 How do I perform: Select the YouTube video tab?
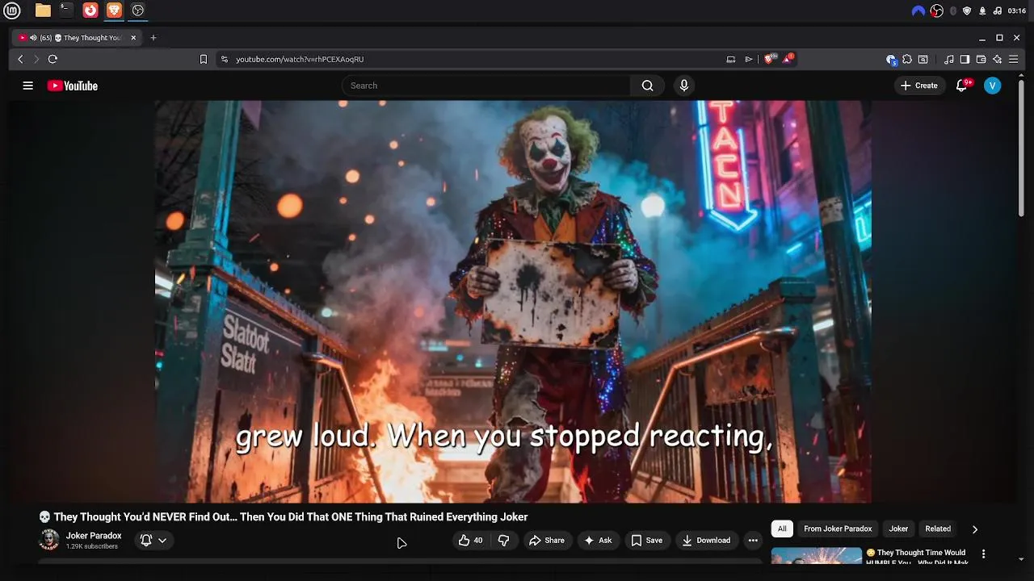coord(78,38)
